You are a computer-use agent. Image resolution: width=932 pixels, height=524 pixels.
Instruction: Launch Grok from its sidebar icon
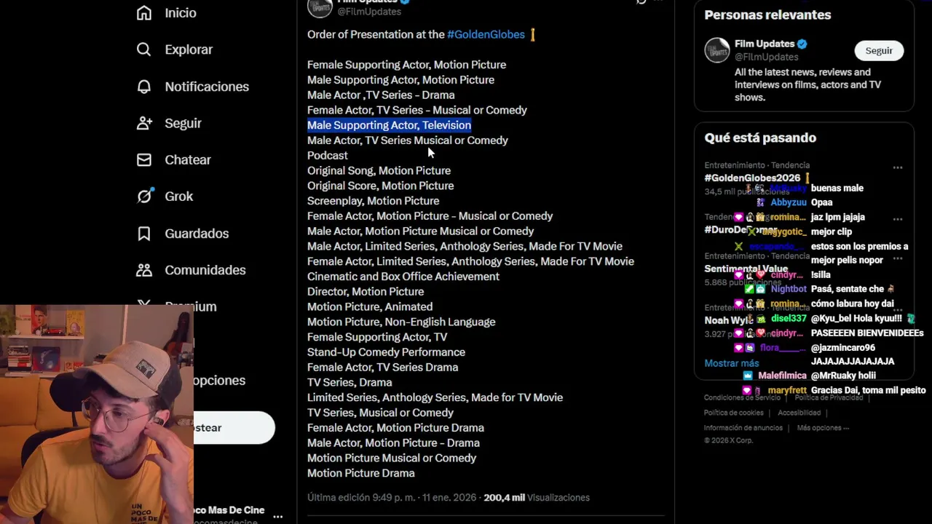pyautogui.click(x=144, y=196)
